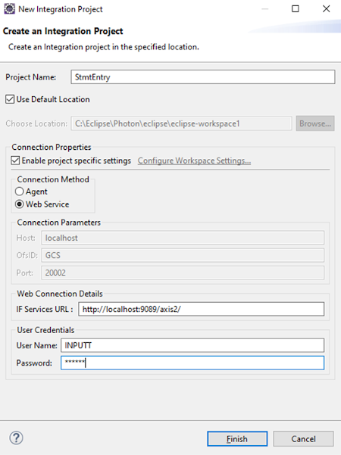Click the User Name input field

click(x=192, y=345)
